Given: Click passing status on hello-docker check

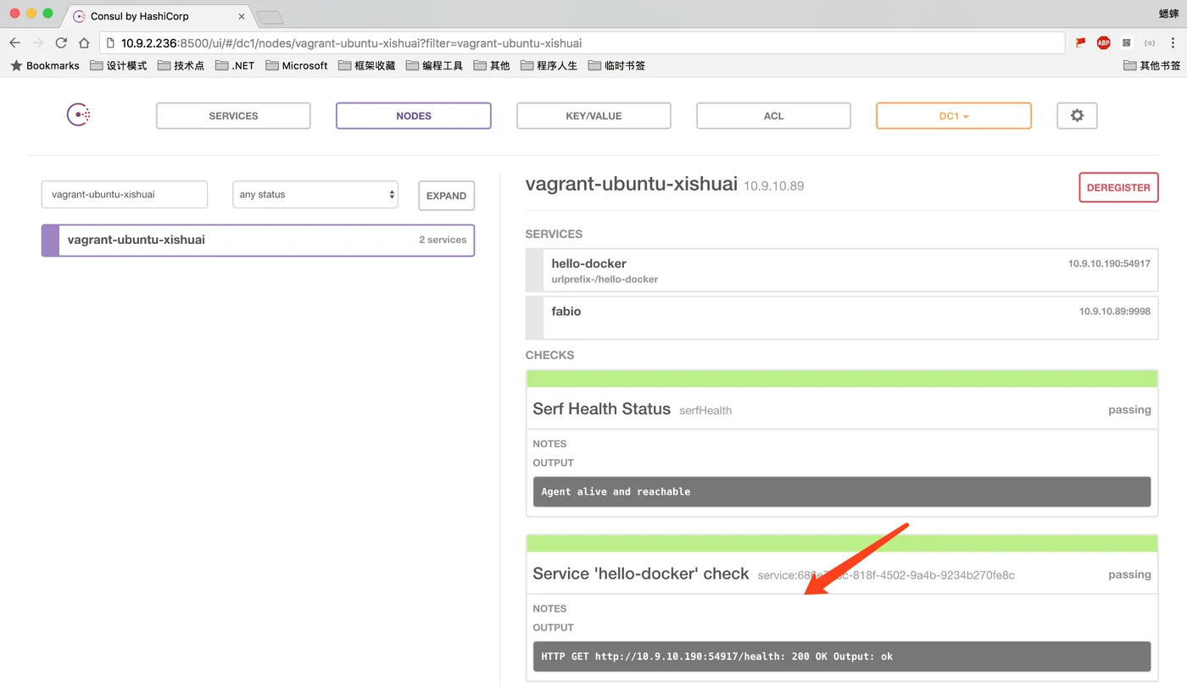Looking at the screenshot, I should [1129, 574].
